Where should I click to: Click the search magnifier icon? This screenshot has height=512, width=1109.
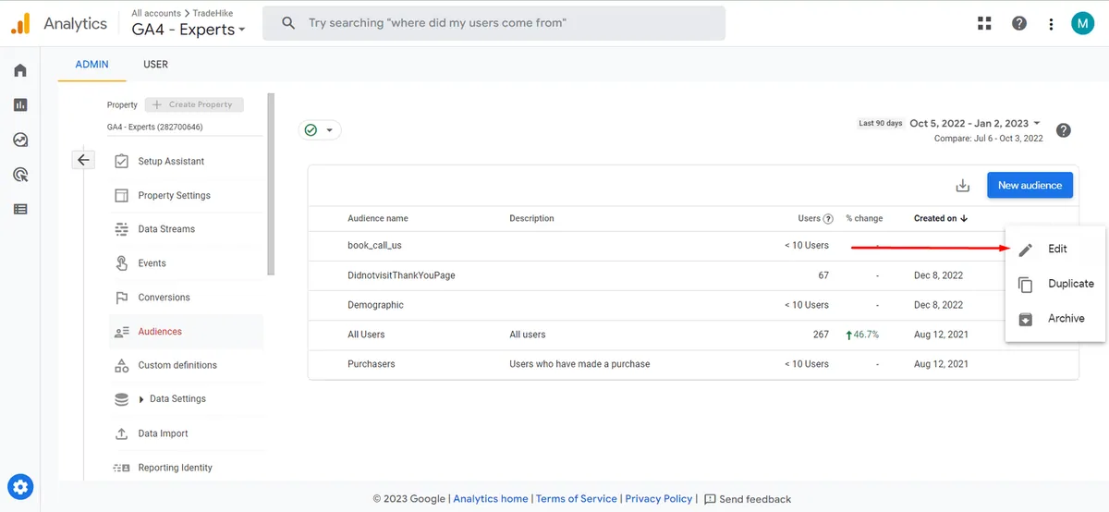point(288,23)
